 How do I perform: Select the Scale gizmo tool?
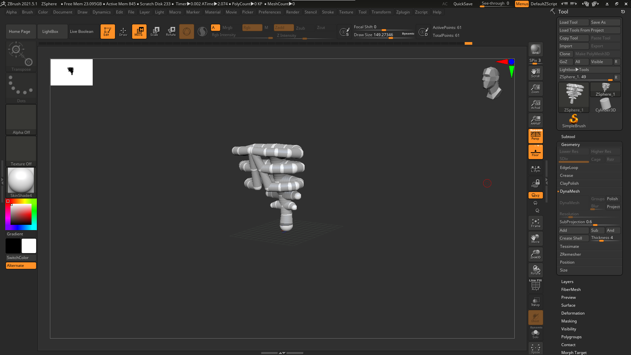pyautogui.click(x=154, y=31)
